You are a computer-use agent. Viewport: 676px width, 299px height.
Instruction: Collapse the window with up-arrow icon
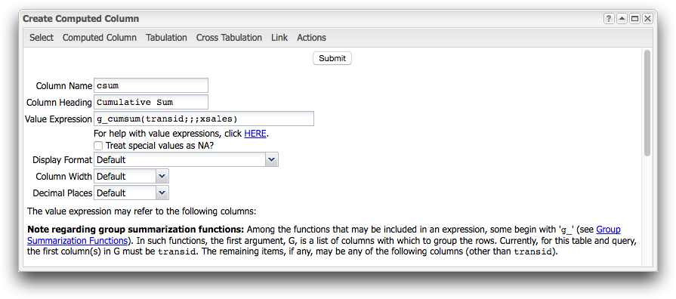[x=622, y=19]
